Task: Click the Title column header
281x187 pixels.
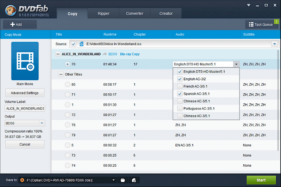Action: click(59, 34)
